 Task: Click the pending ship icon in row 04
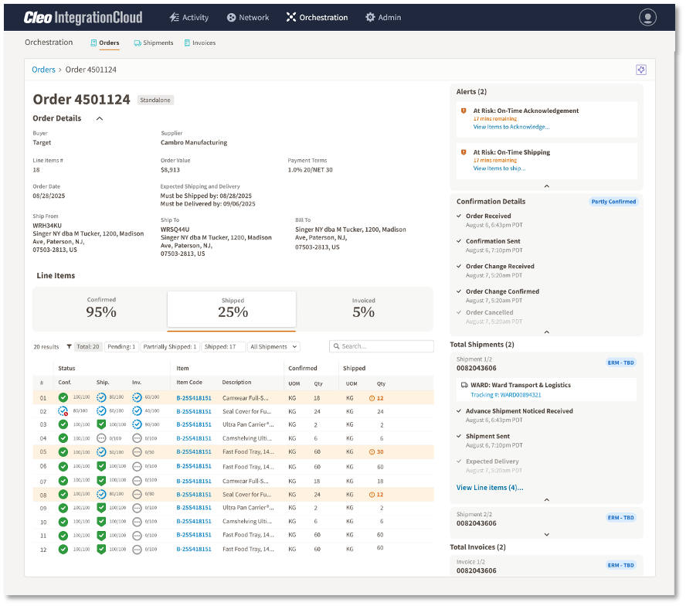(x=101, y=438)
